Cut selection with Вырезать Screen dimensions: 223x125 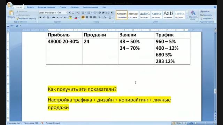click(x=22, y=11)
